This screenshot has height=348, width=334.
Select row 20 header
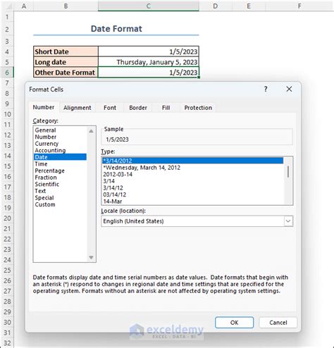pyautogui.click(x=7, y=218)
